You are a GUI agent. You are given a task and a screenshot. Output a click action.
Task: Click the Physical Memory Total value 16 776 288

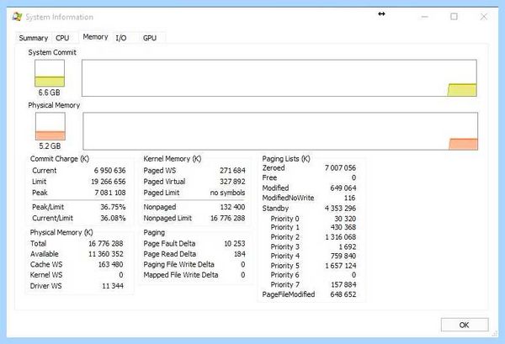(x=106, y=244)
